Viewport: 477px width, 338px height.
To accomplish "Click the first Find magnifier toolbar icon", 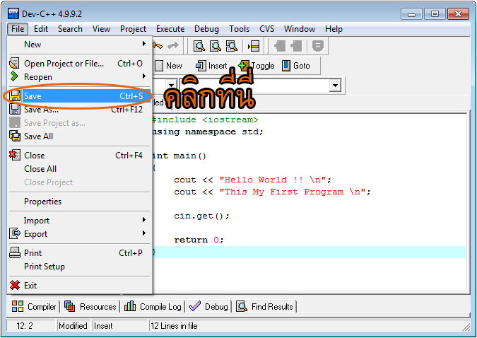I will point(199,46).
